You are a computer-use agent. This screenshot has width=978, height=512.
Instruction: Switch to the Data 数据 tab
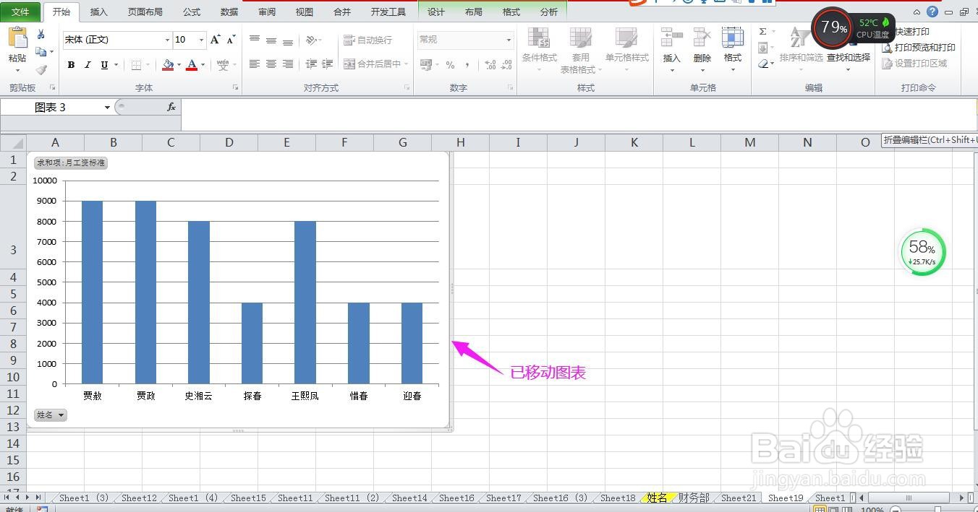pos(229,12)
